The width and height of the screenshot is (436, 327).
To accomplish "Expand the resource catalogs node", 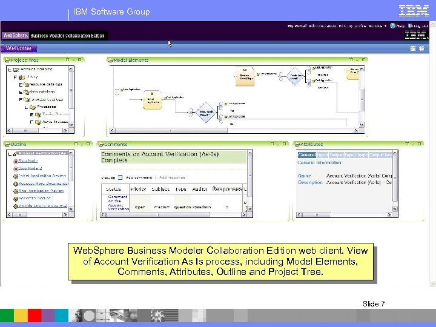I will [x=21, y=85].
